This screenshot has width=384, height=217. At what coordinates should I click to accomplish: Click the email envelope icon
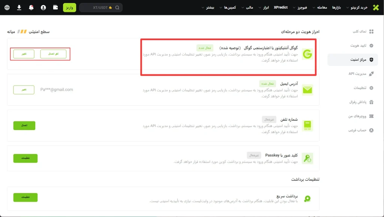coord(307,90)
